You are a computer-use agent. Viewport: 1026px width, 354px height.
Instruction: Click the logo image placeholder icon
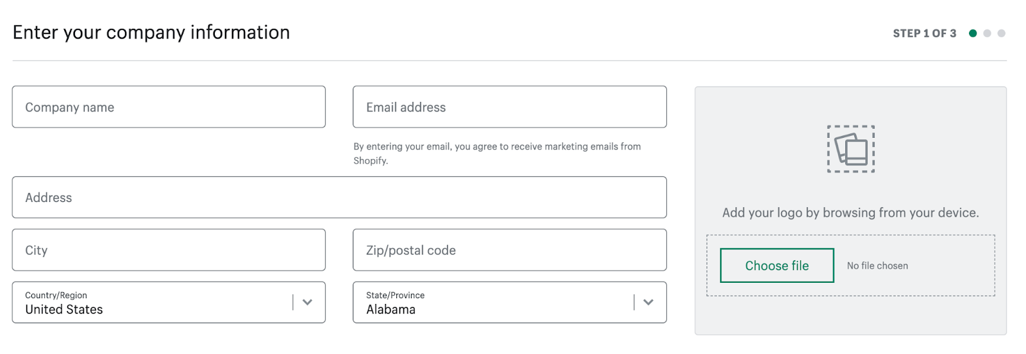point(850,149)
